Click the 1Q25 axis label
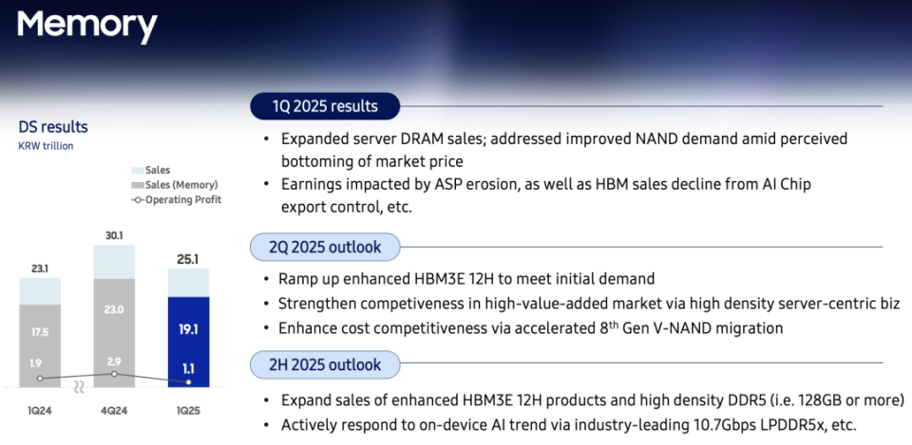This screenshot has width=912, height=445. tap(188, 411)
